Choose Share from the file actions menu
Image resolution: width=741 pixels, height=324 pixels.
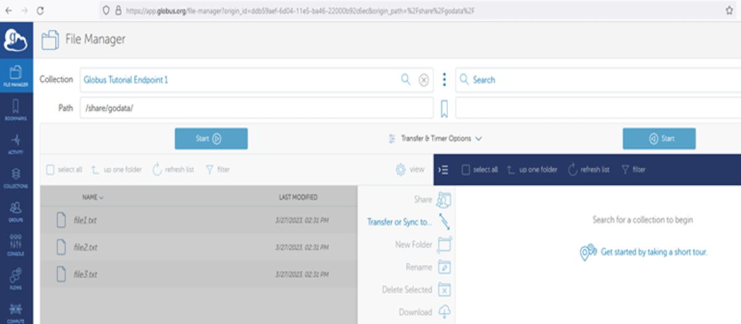point(423,199)
